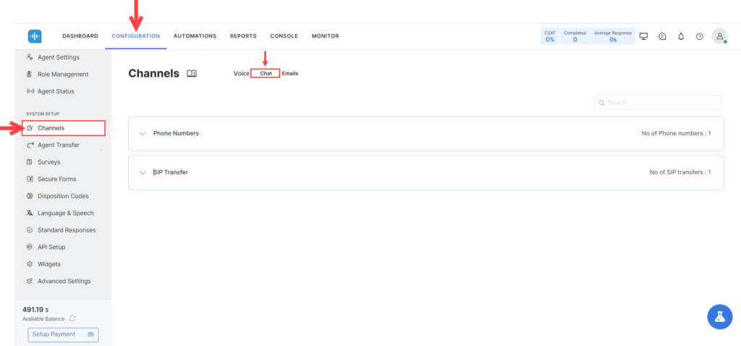Open Disposition Codes in sidebar
Viewport: 741px width, 346px height.
coord(62,196)
